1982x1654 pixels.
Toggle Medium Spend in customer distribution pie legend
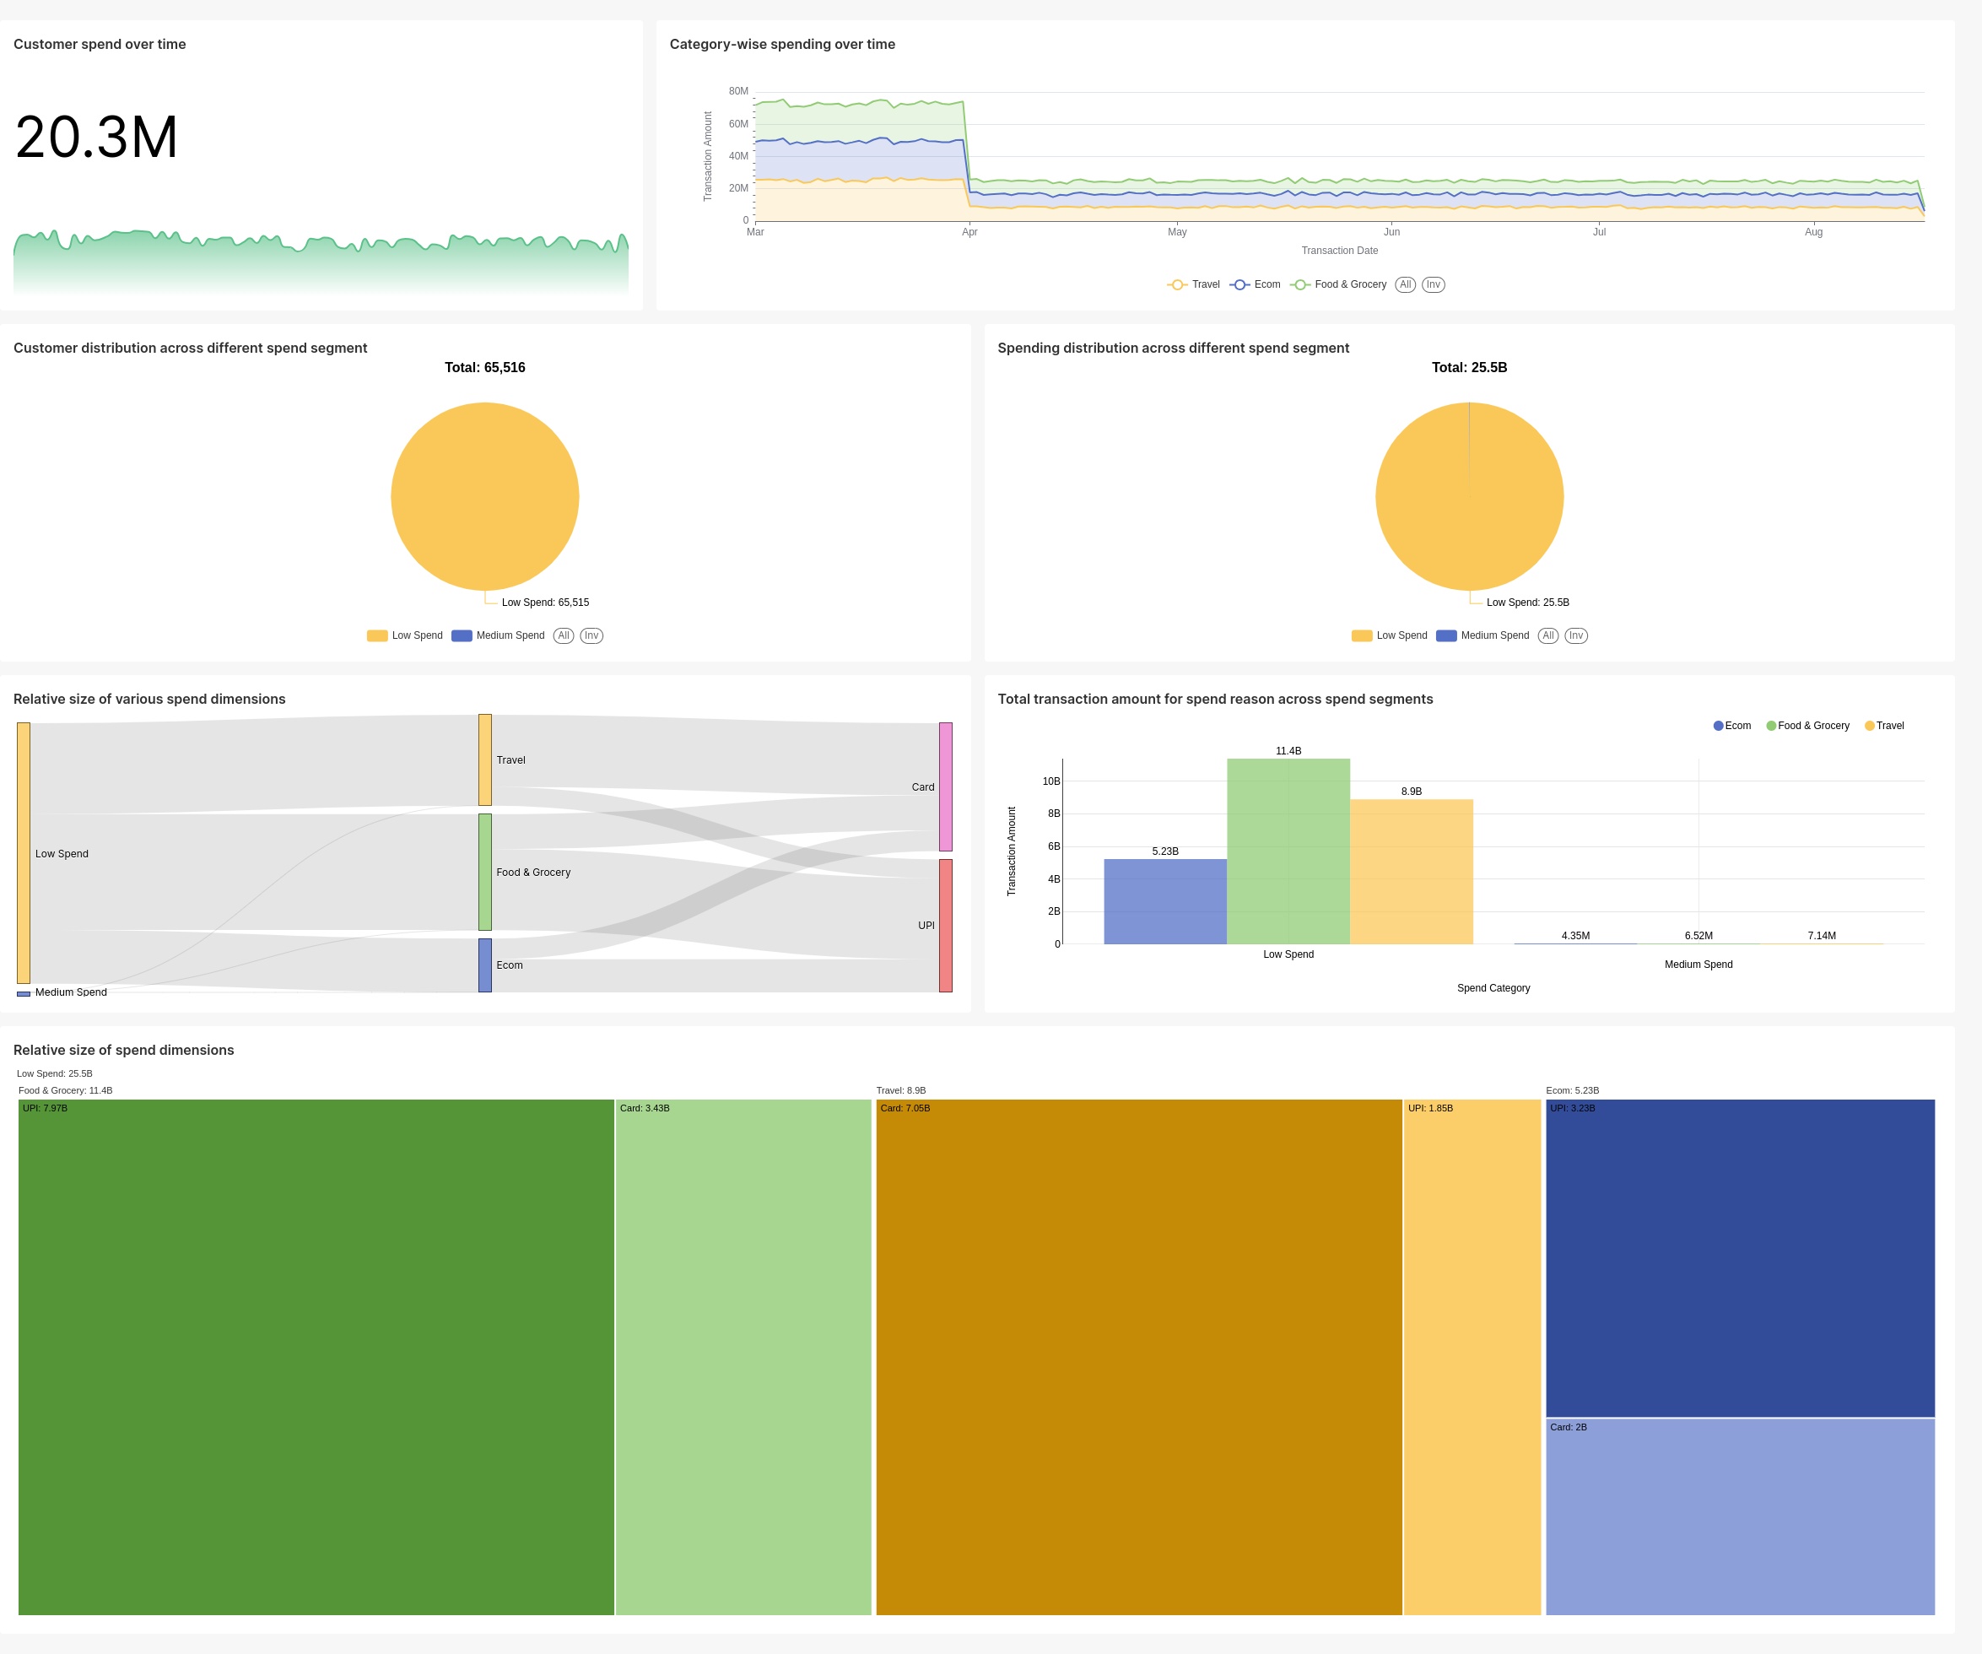(x=497, y=635)
